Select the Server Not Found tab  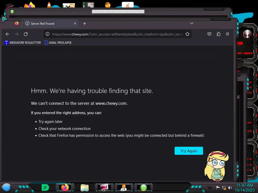pyautogui.click(x=51, y=23)
